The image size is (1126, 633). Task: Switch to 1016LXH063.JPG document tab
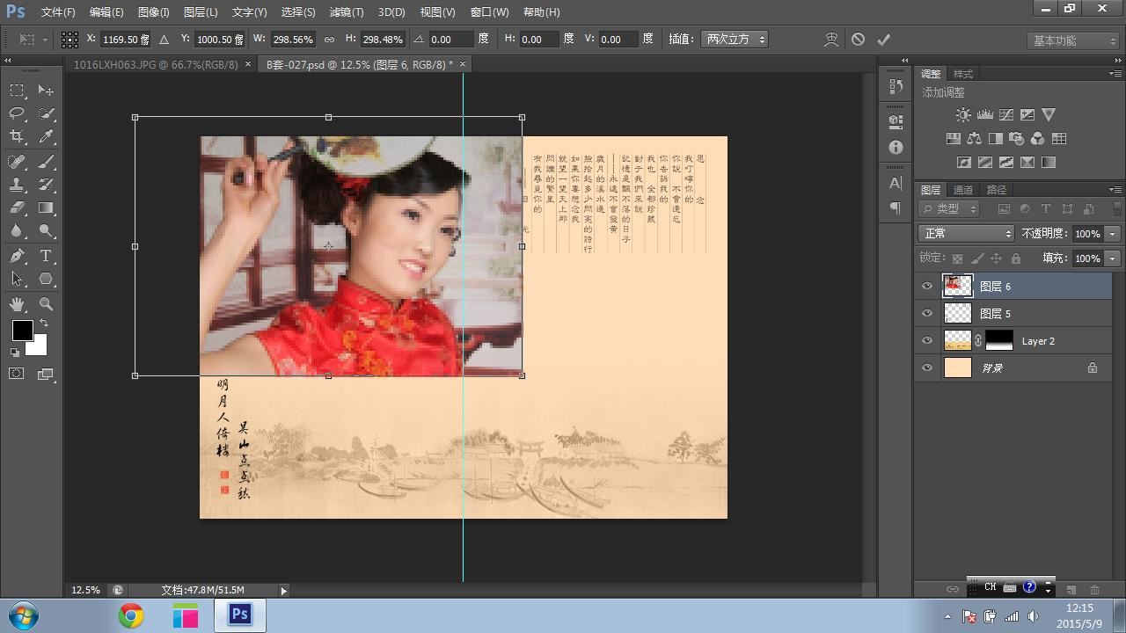(156, 64)
